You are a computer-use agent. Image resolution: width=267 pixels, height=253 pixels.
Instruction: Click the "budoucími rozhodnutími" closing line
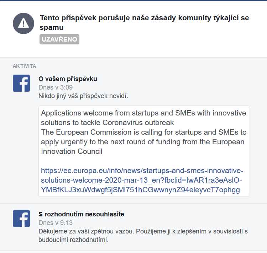[x=73, y=239]
